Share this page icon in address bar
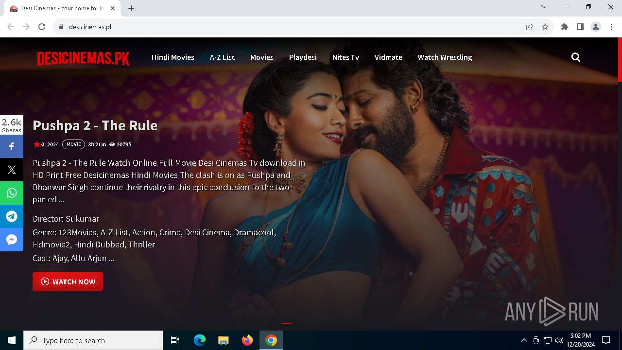Screen dimensions: 622x350 coord(530,27)
